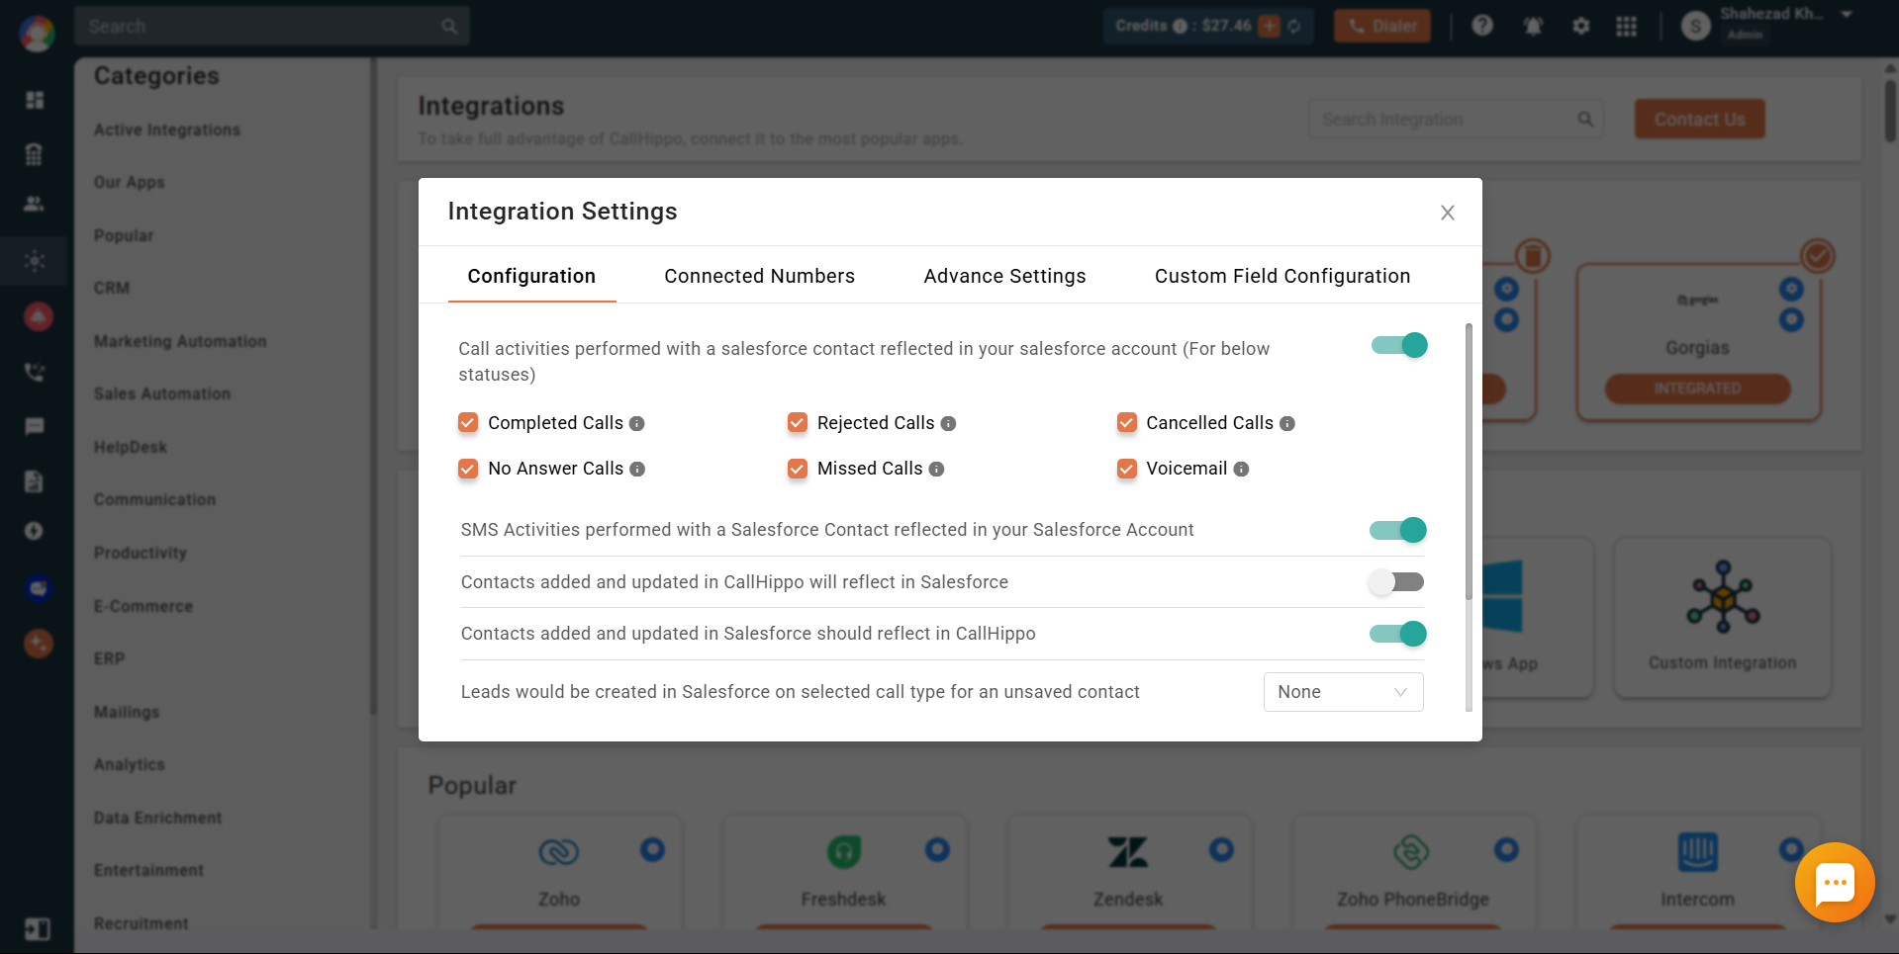Enable contacts CallHippo to Salesforce toggle
This screenshot has width=1899, height=954.
(x=1397, y=582)
